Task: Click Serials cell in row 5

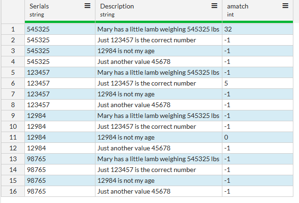Action: 59,72
